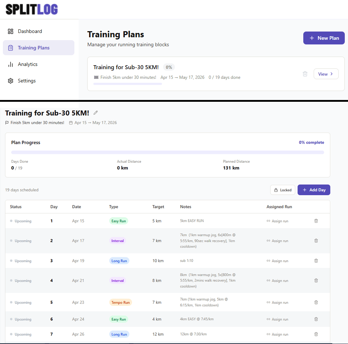
Task: Click the Assigned Run column header
Action: tap(279, 206)
